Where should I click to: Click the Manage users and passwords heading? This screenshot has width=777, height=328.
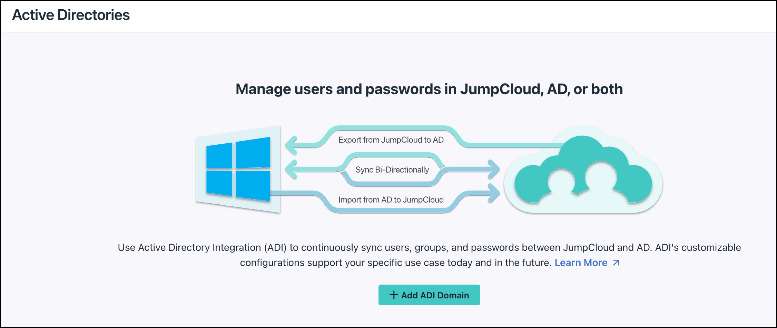(429, 89)
